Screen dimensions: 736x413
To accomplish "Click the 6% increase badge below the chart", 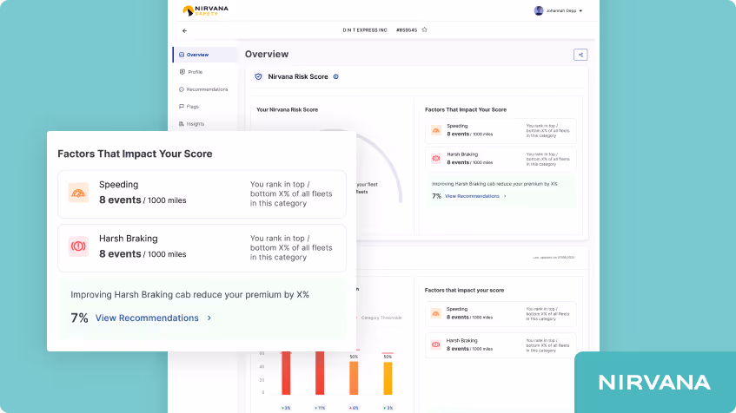I will [x=354, y=408].
